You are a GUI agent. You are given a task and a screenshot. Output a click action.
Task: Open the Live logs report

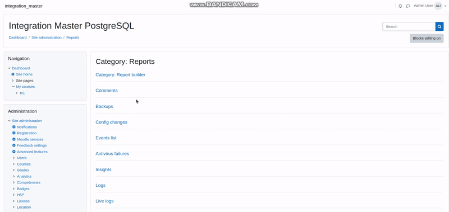pos(104,201)
